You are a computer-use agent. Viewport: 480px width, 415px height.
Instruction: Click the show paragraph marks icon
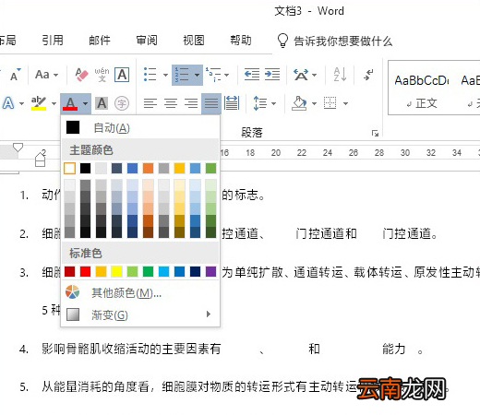(368, 75)
